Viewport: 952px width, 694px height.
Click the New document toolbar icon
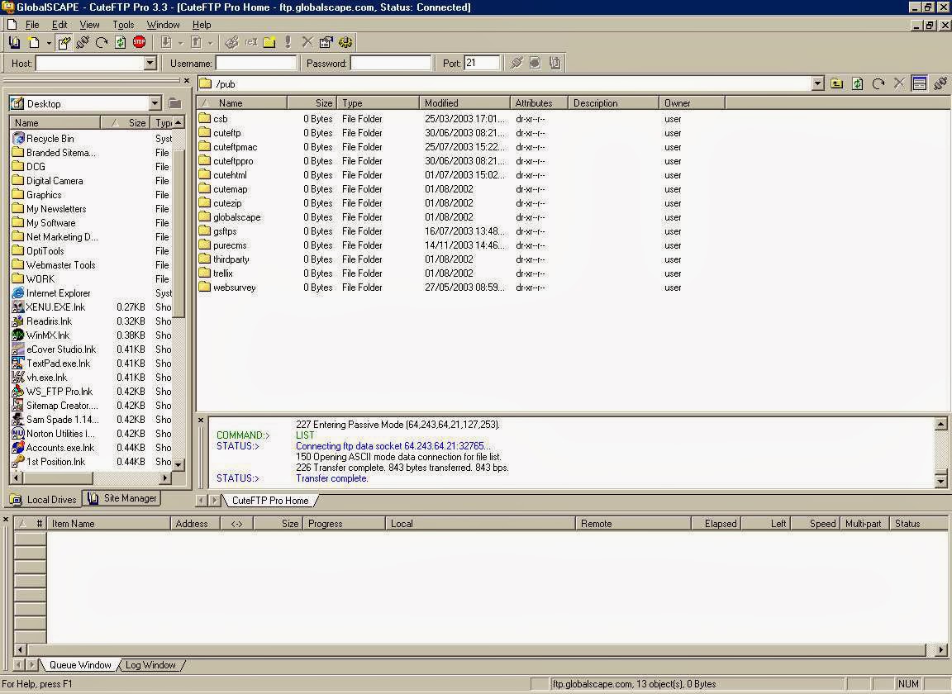(35, 42)
